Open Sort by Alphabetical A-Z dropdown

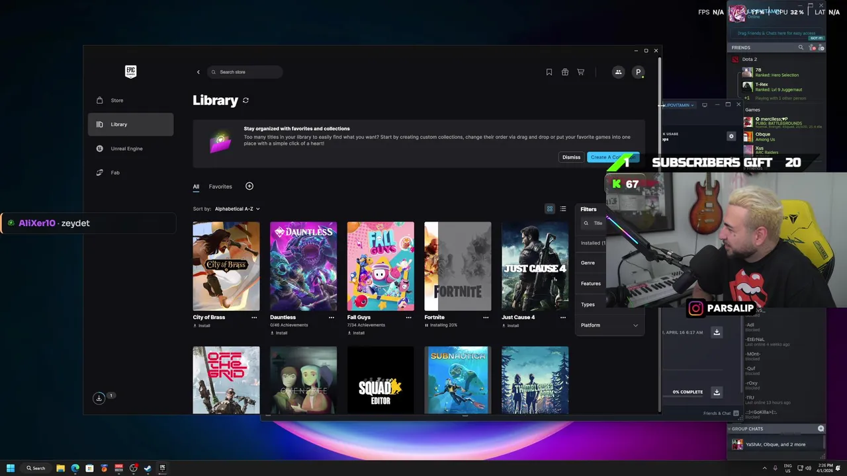[x=237, y=209]
